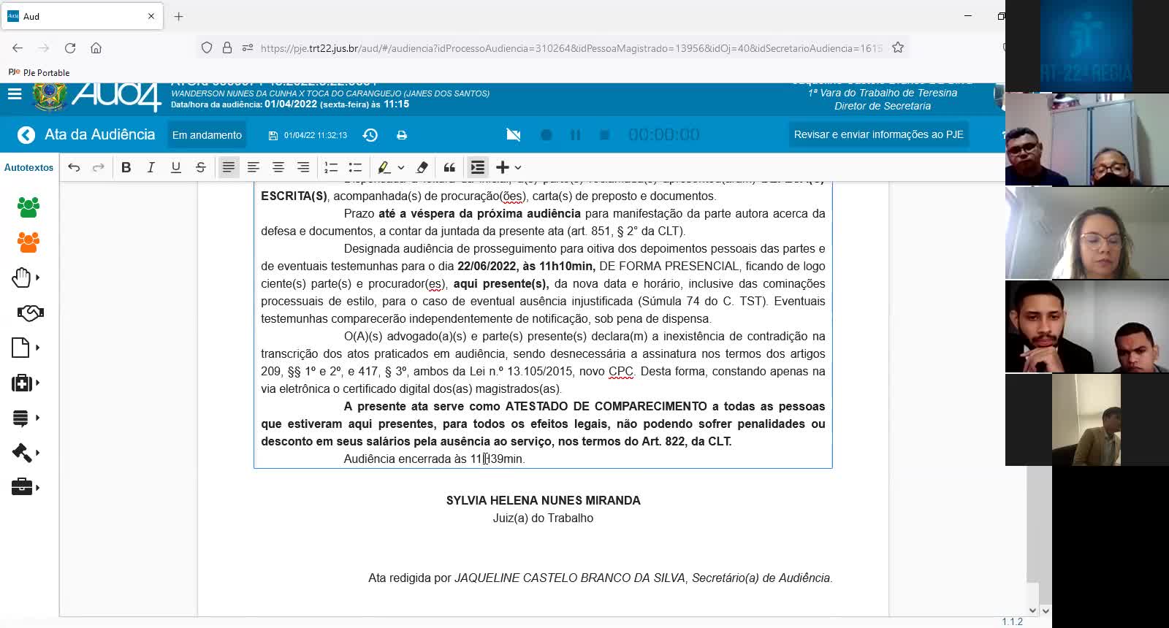Toggle the camera off icon
The height and width of the screenshot is (628, 1169).
click(x=514, y=135)
